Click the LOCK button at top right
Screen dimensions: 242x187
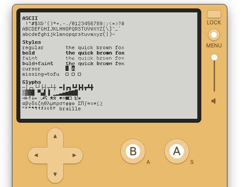click(214, 14)
